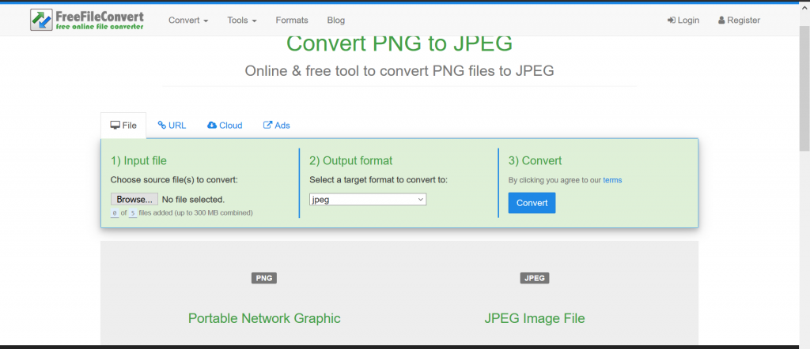Click the "3) Convert" heading
Image resolution: width=810 pixels, height=349 pixels.
tap(535, 161)
